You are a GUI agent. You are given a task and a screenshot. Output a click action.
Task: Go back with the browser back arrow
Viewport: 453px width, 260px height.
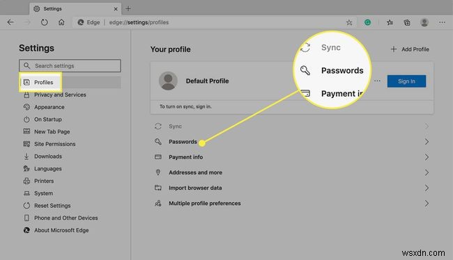click(x=10, y=22)
